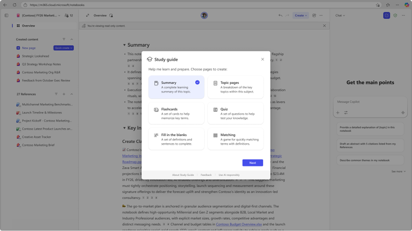Close the Study guide dialog

[262, 59]
